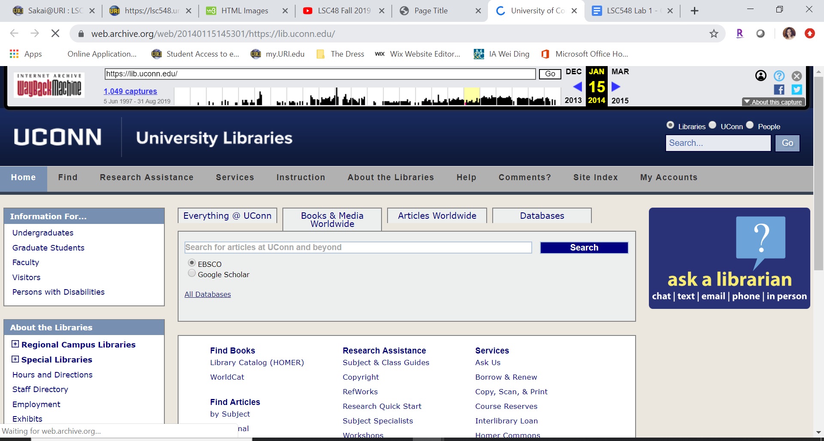Open Undergraduates link
This screenshot has height=441, width=824.
pos(43,233)
